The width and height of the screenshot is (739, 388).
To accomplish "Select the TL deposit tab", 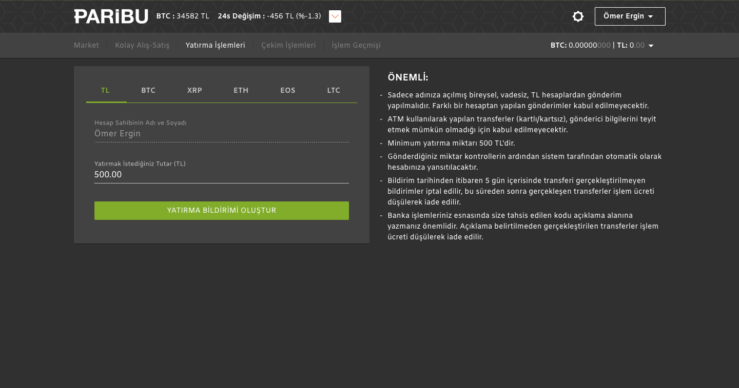I will pos(105,91).
